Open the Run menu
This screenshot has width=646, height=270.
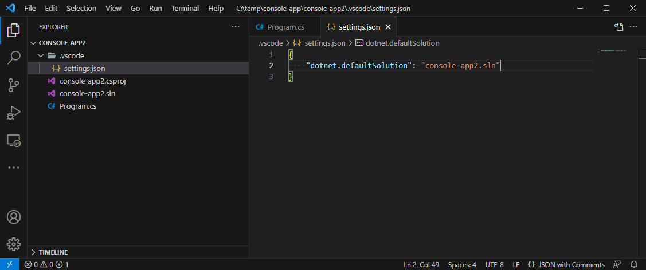[156, 8]
